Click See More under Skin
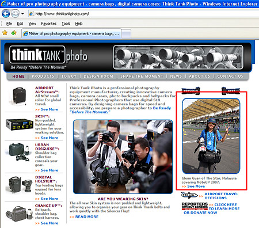Viewport: 259px width, 228px height. (49, 138)
